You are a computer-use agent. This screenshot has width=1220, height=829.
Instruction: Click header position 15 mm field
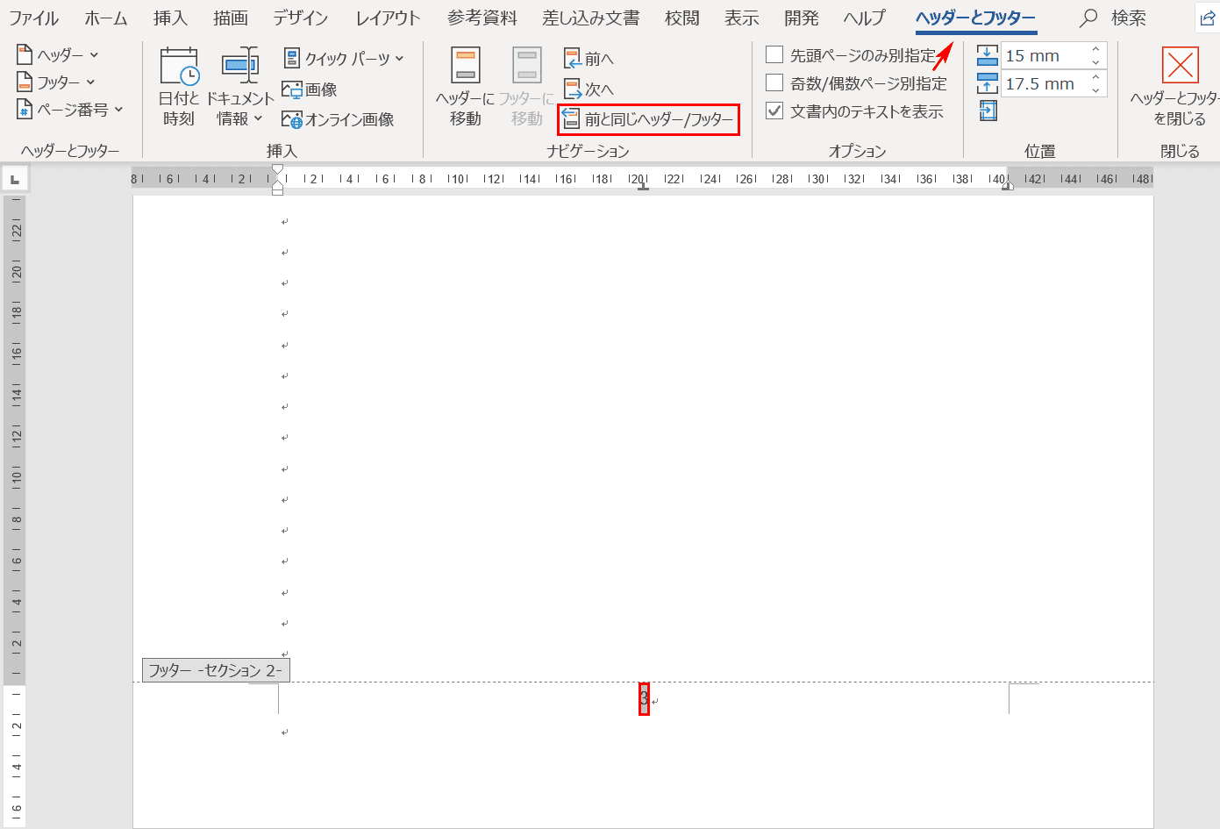1044,55
